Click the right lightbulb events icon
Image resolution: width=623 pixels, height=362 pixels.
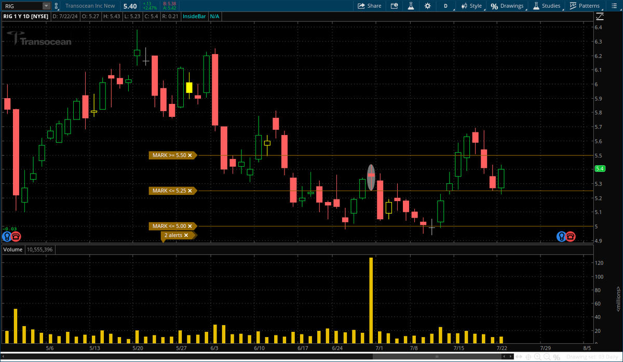click(561, 236)
